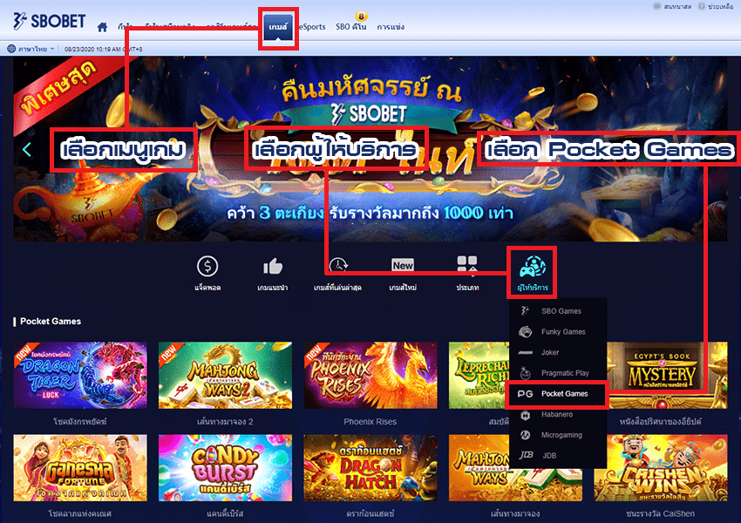741x523 pixels.
Task: Open the SBO คีโน tab
Action: click(350, 27)
